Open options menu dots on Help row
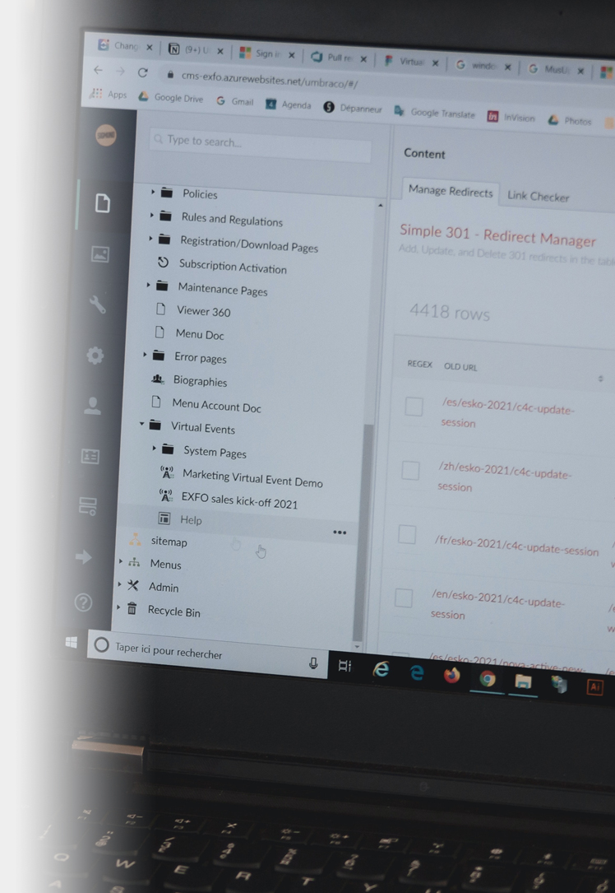The width and height of the screenshot is (615, 893). [340, 533]
